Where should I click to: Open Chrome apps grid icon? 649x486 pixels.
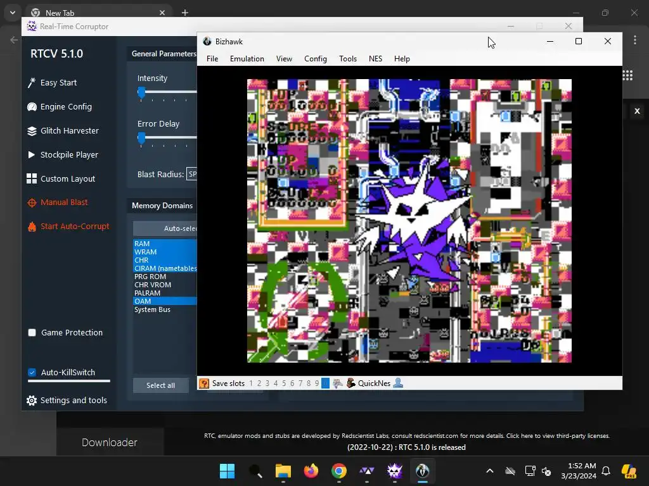[627, 75]
